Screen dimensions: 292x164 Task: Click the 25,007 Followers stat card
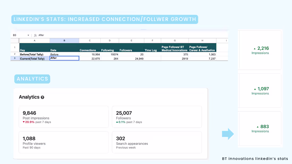click(x=157, y=117)
